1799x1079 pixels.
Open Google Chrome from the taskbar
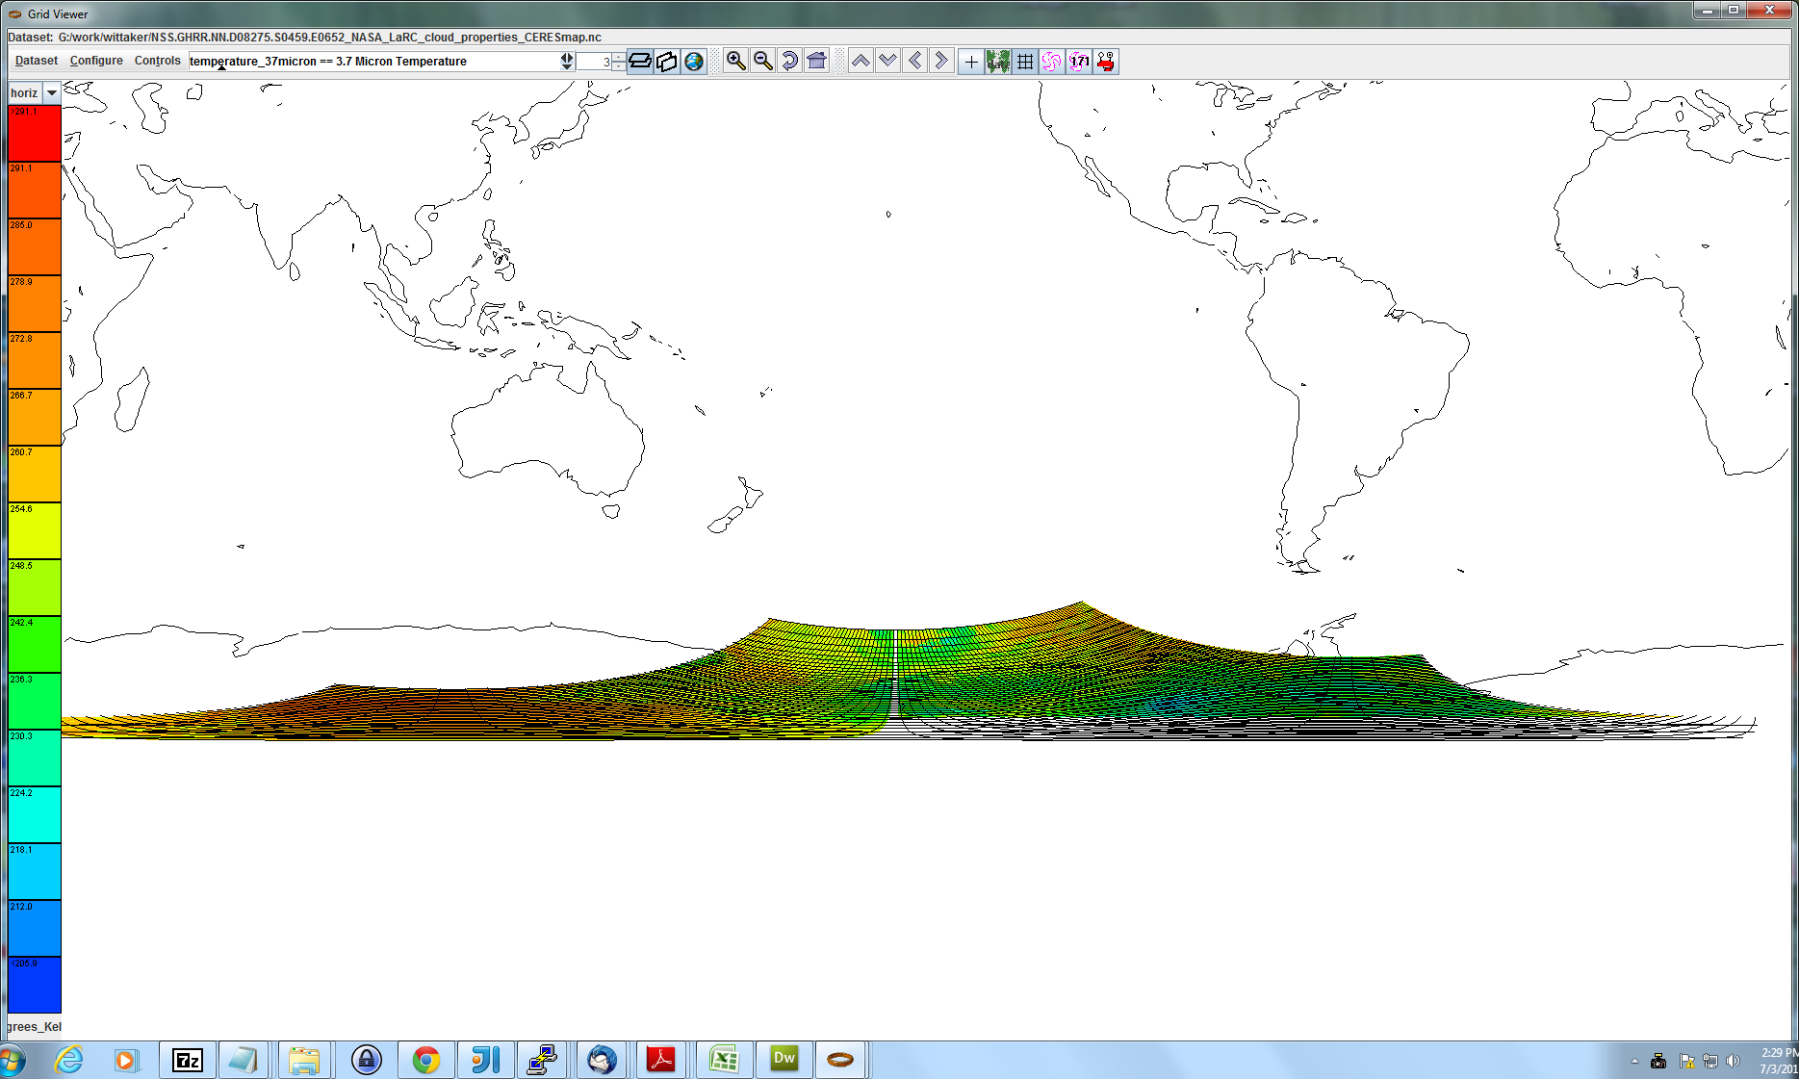(x=425, y=1060)
